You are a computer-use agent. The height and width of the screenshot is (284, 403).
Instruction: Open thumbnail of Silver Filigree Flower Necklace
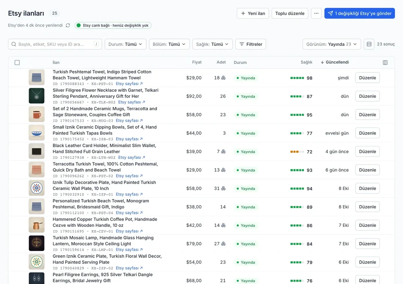pyautogui.click(x=37, y=96)
